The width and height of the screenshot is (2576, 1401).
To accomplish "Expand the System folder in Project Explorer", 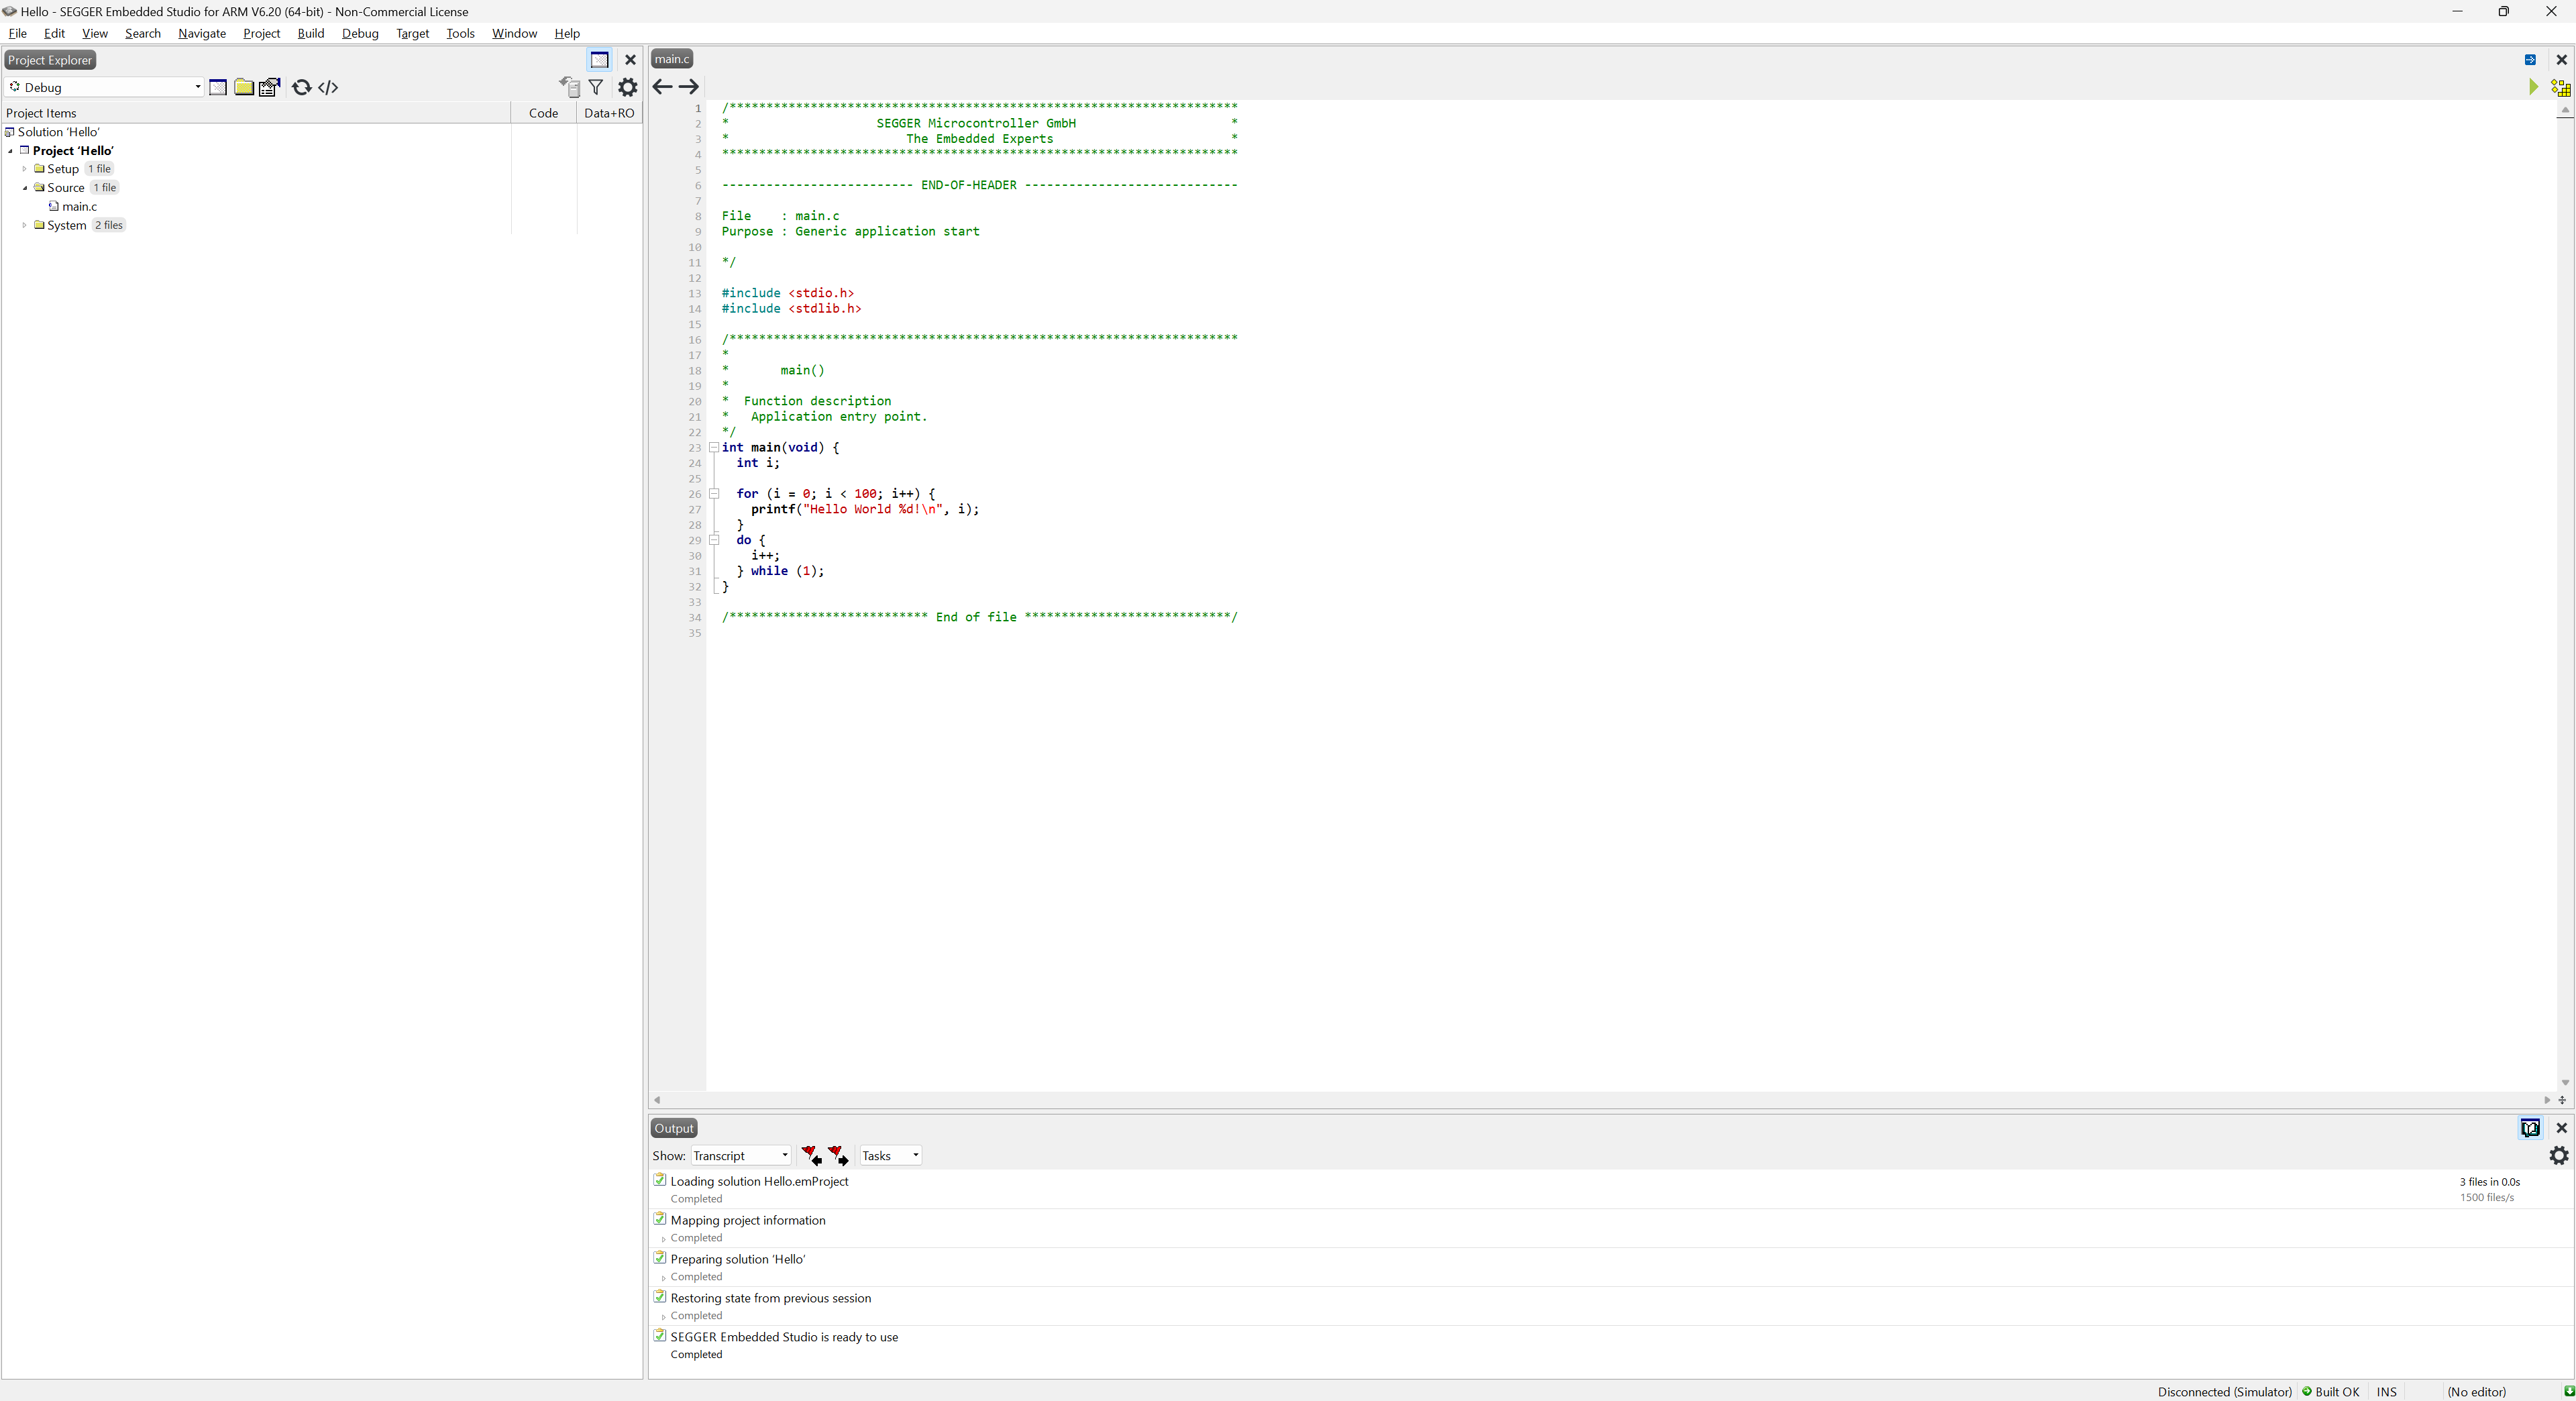I will point(24,225).
